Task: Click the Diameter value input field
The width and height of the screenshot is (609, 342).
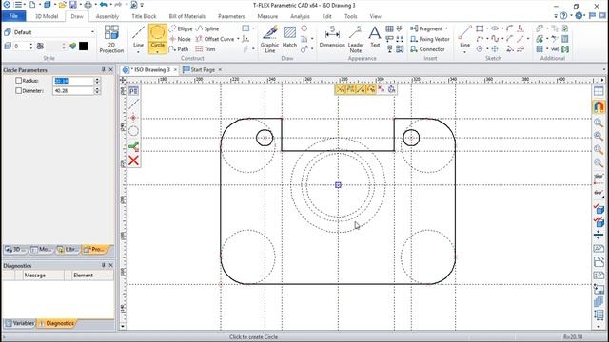Action: tap(73, 91)
